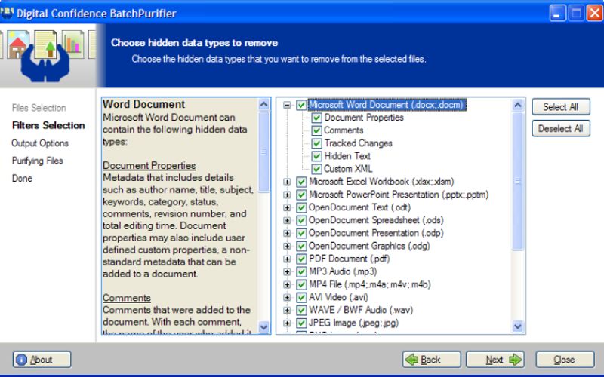This screenshot has height=377, width=604.
Task: Uncheck the PDF Document checkbox
Action: pos(301,259)
